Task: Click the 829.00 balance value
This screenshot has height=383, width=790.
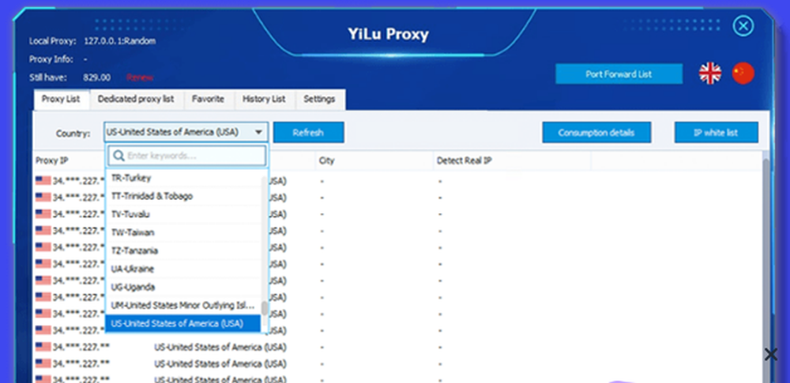Action: point(96,77)
